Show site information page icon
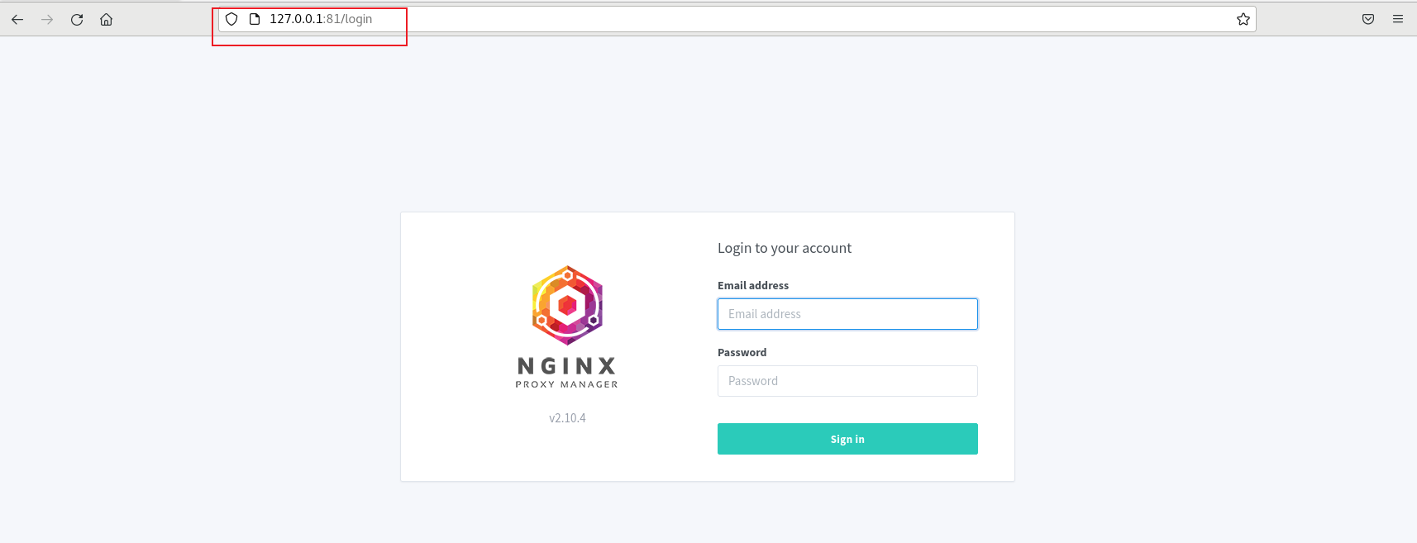Viewport: 1417px width, 543px height. click(x=255, y=19)
